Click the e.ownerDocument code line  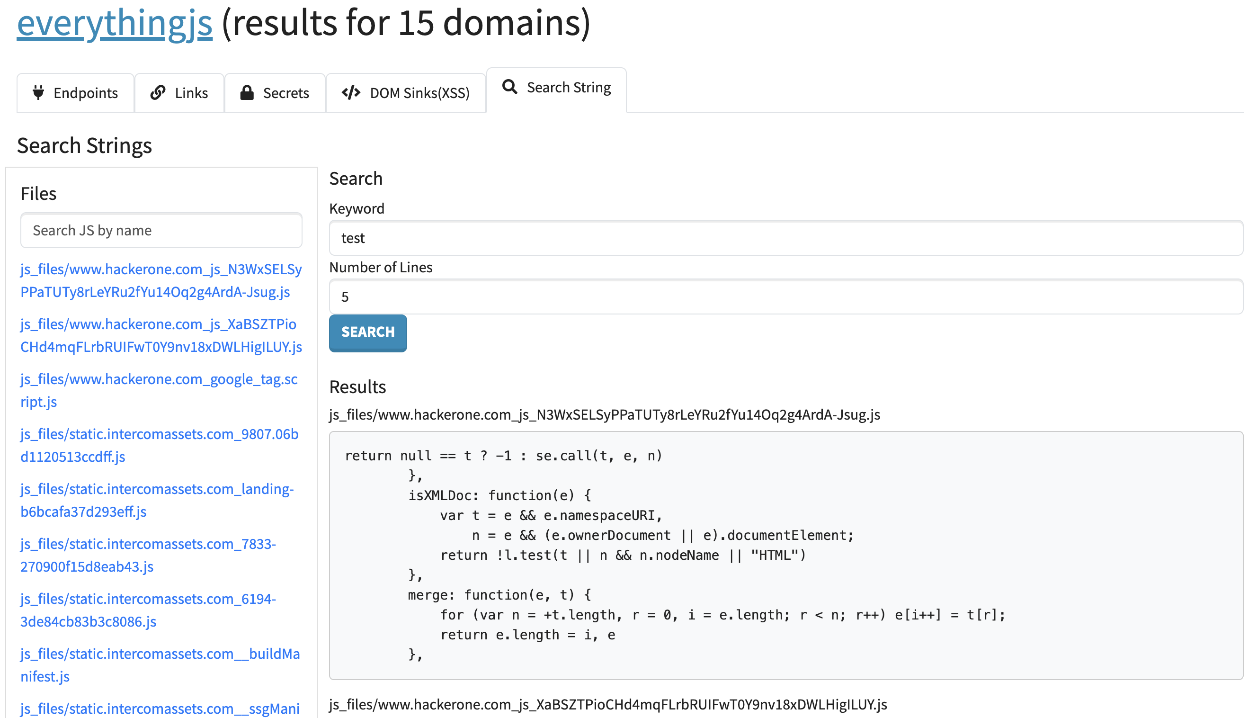663,535
